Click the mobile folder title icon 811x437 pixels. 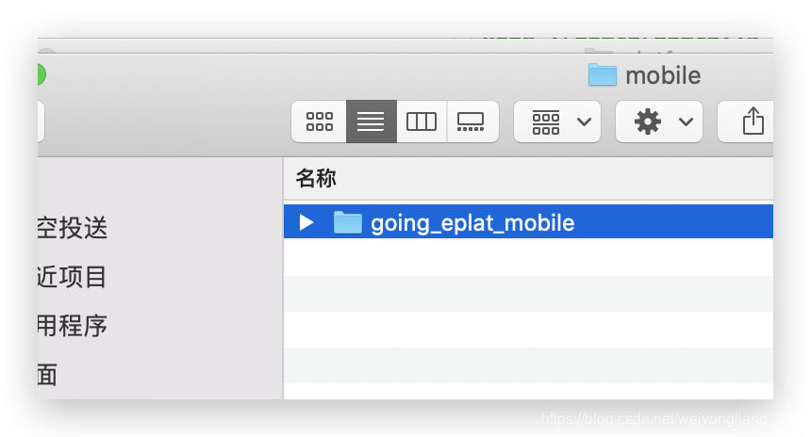click(x=602, y=74)
